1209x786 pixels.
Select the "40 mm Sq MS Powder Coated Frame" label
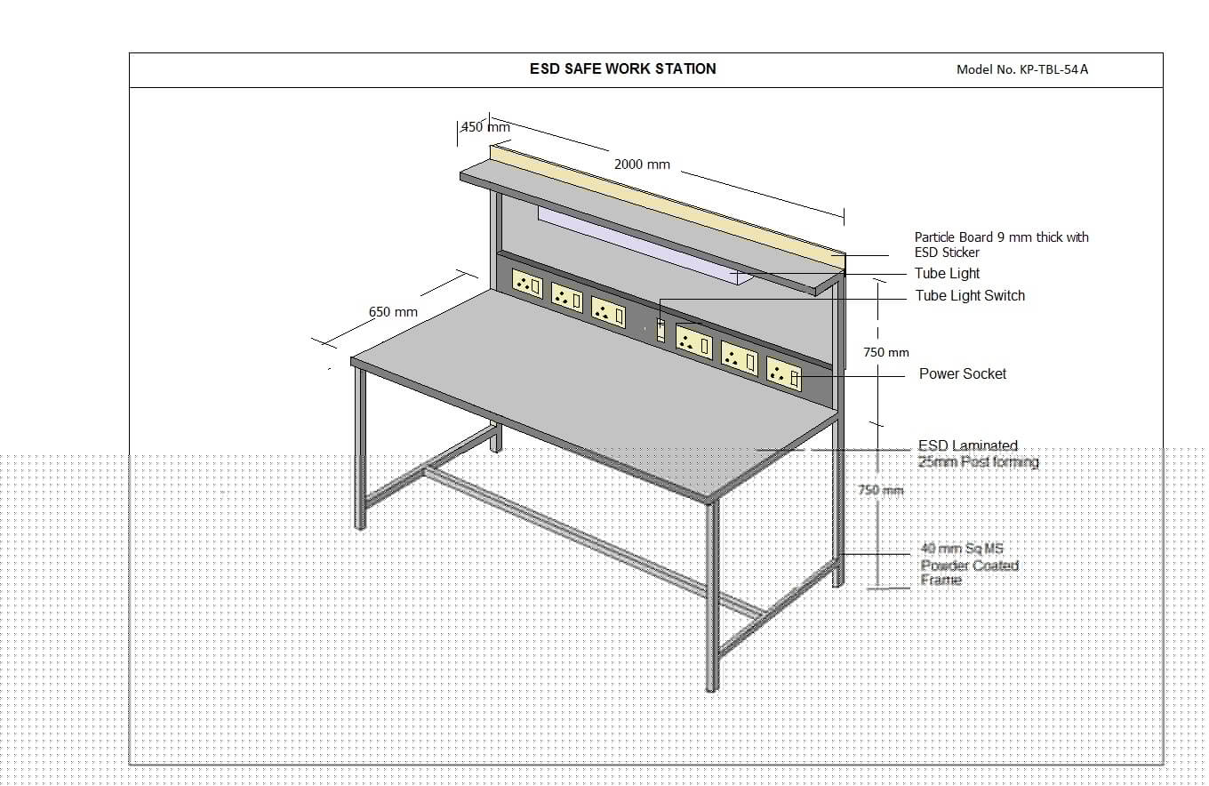pos(969,565)
